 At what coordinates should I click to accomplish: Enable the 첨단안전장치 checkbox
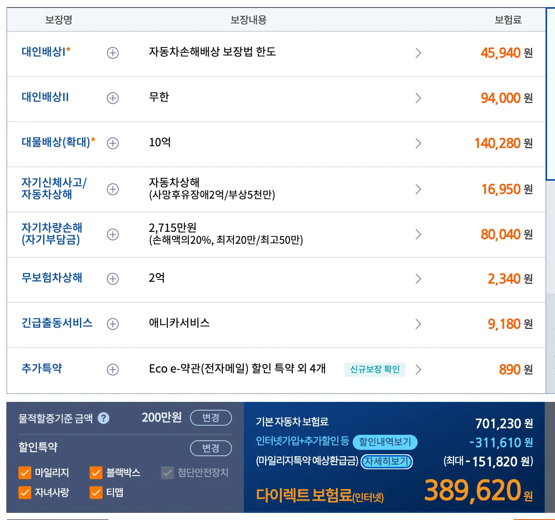pos(167,472)
